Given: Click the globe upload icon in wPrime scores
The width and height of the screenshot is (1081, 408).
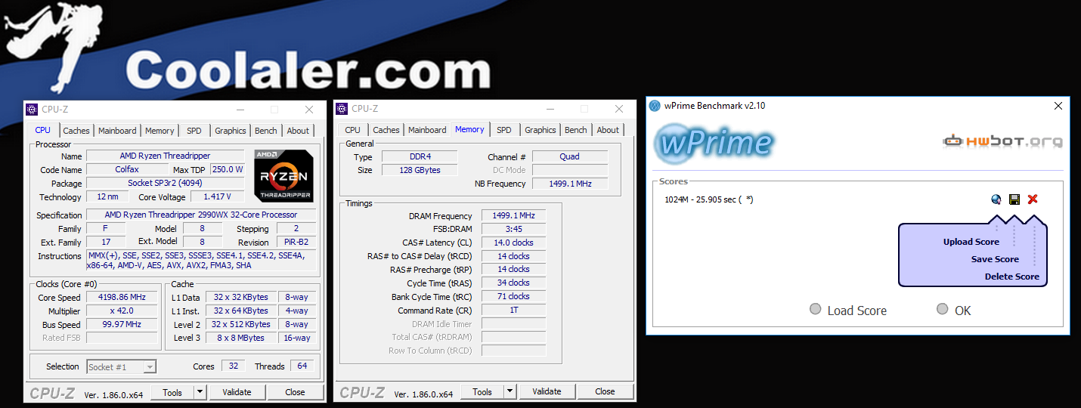Looking at the screenshot, I should point(996,199).
